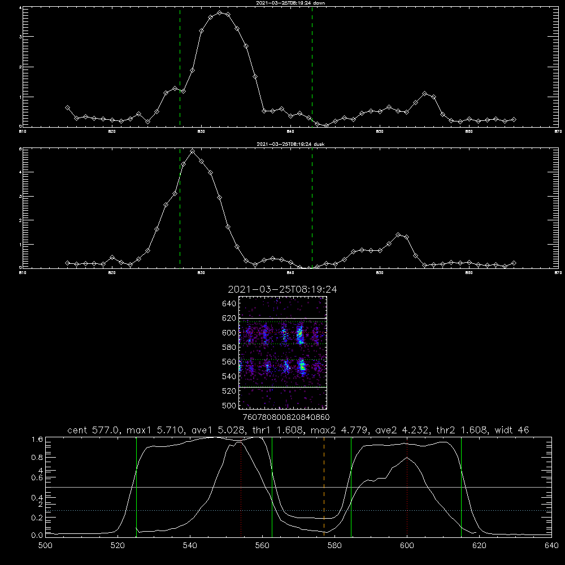Click the '520' y-label beside the spectral image
Viewport: 565px width, 565px height.
[x=229, y=391]
